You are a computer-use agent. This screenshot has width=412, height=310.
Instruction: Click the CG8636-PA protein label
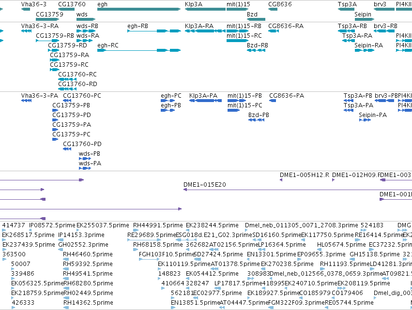click(287, 96)
